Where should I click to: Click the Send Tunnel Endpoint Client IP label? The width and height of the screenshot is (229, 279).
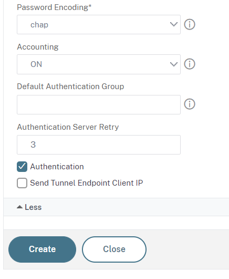tap(87, 183)
